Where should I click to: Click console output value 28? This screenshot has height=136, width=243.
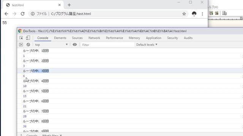coord(25,116)
